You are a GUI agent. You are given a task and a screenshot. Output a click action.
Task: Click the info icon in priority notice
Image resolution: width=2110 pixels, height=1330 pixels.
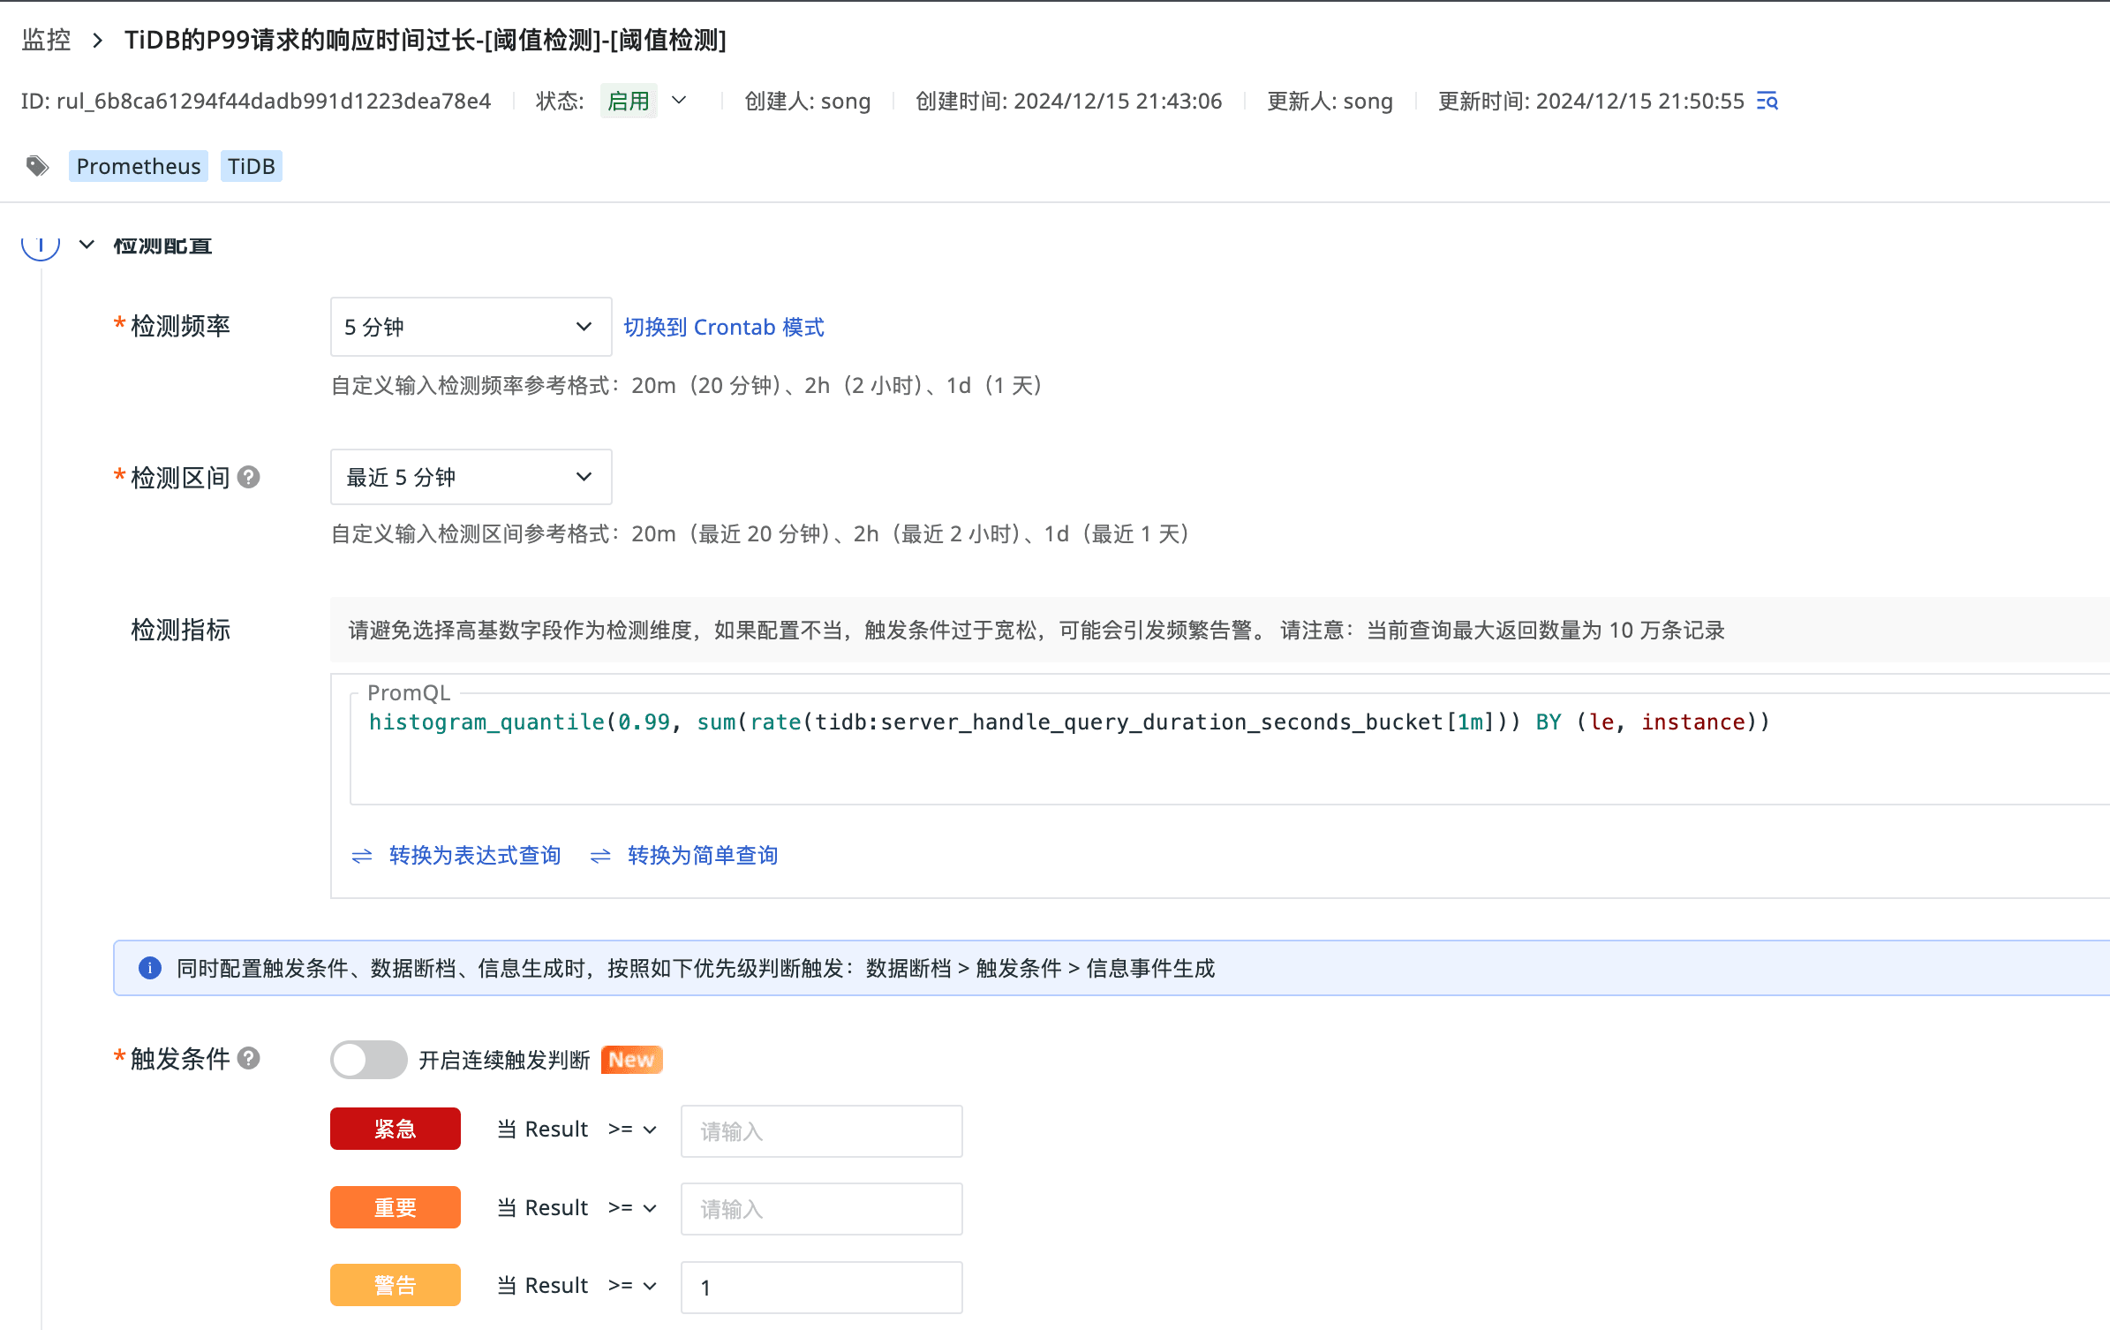(150, 968)
